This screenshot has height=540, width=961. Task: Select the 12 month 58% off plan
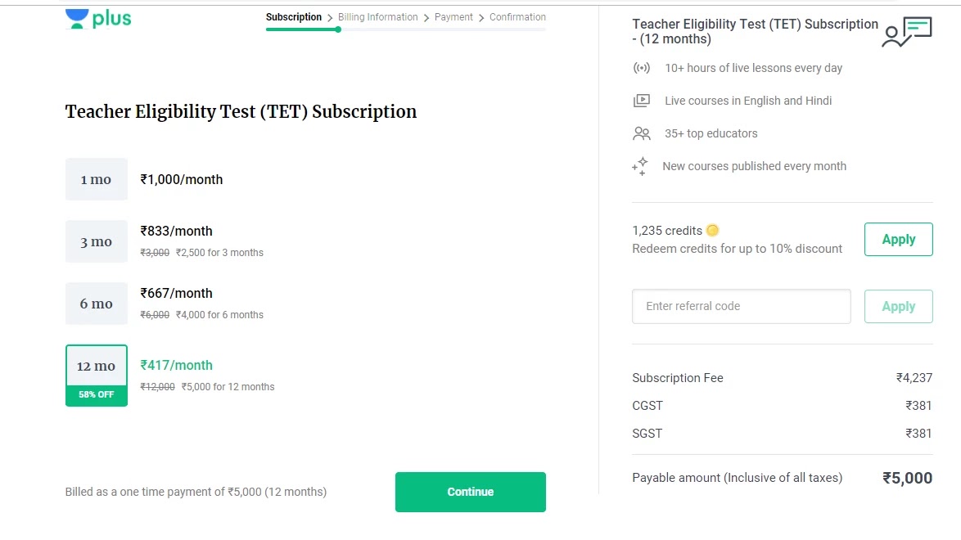pos(97,375)
